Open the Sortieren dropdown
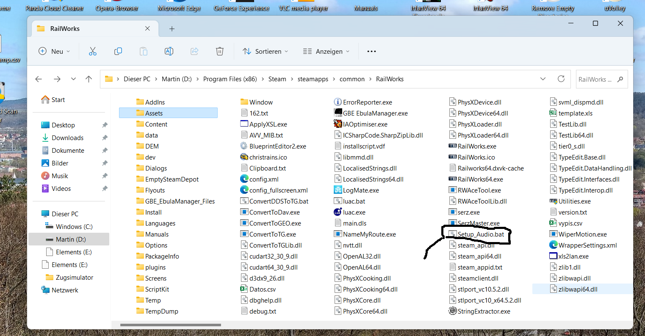The height and width of the screenshot is (336, 645). click(x=265, y=51)
